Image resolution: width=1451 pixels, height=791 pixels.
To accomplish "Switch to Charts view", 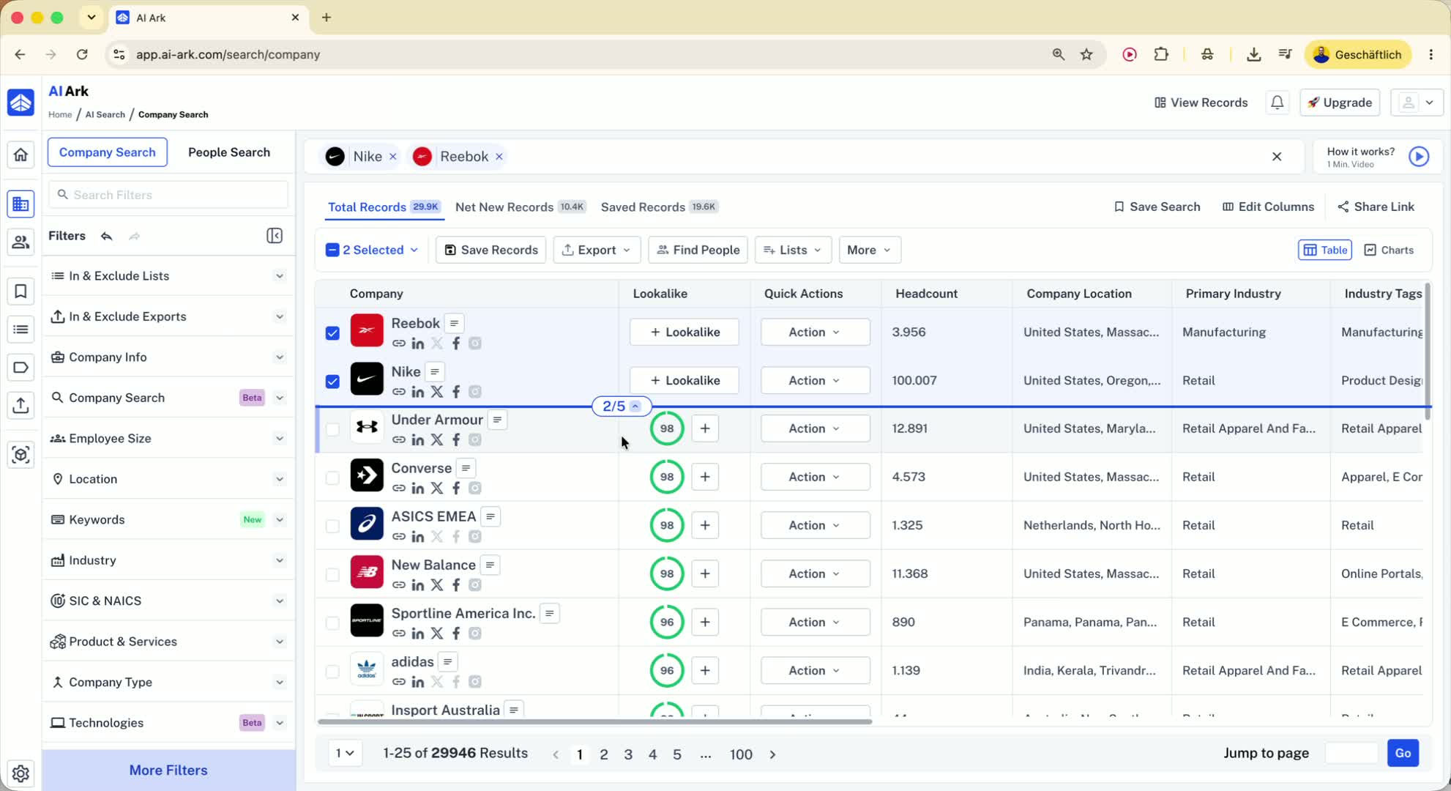I will 1389,250.
